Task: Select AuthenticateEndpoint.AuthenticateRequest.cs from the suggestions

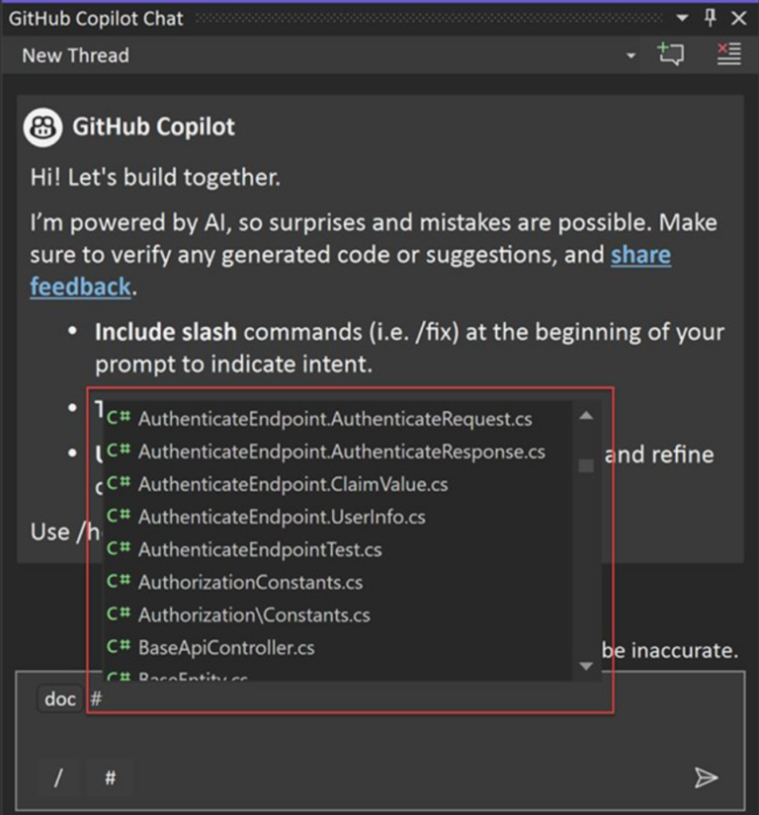Action: pyautogui.click(x=336, y=419)
